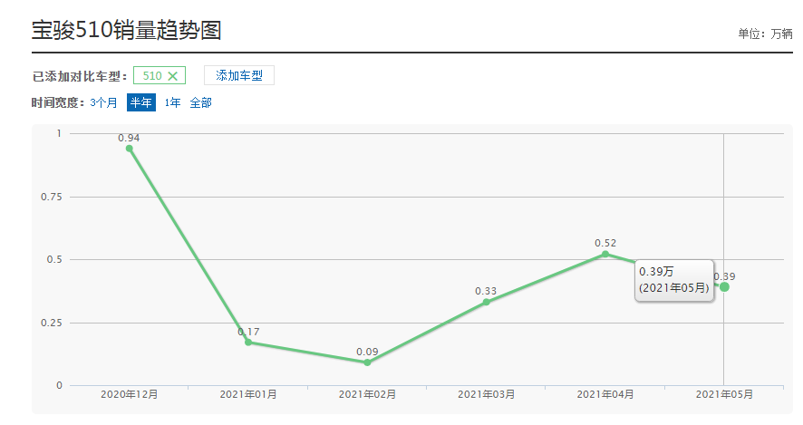Click the 2021年05月 axis label
Screen dimensions: 803x425
click(x=724, y=394)
